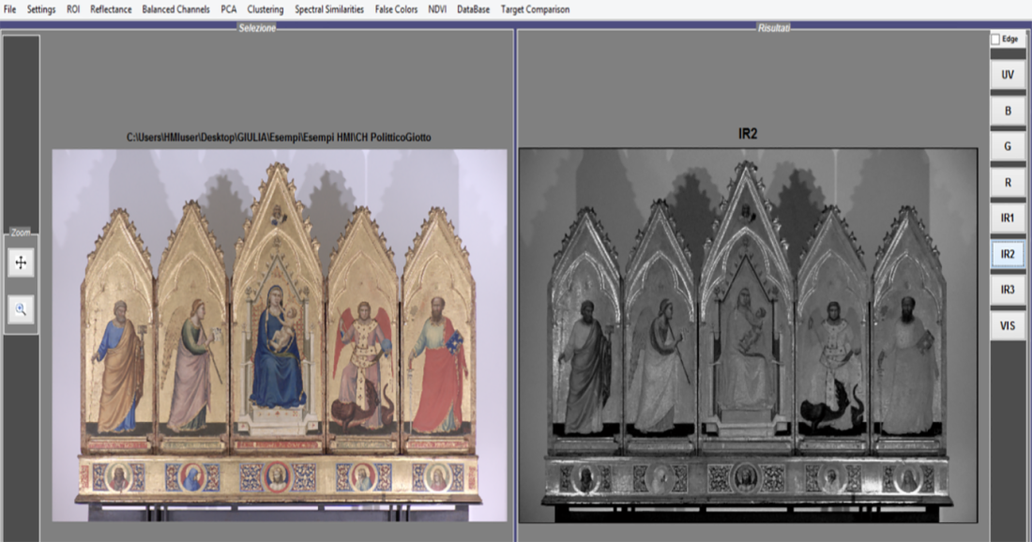Click the Zoom group label

tap(21, 233)
